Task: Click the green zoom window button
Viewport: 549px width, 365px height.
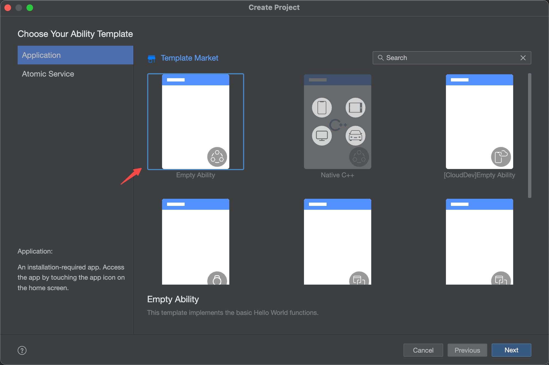Action: [x=30, y=8]
